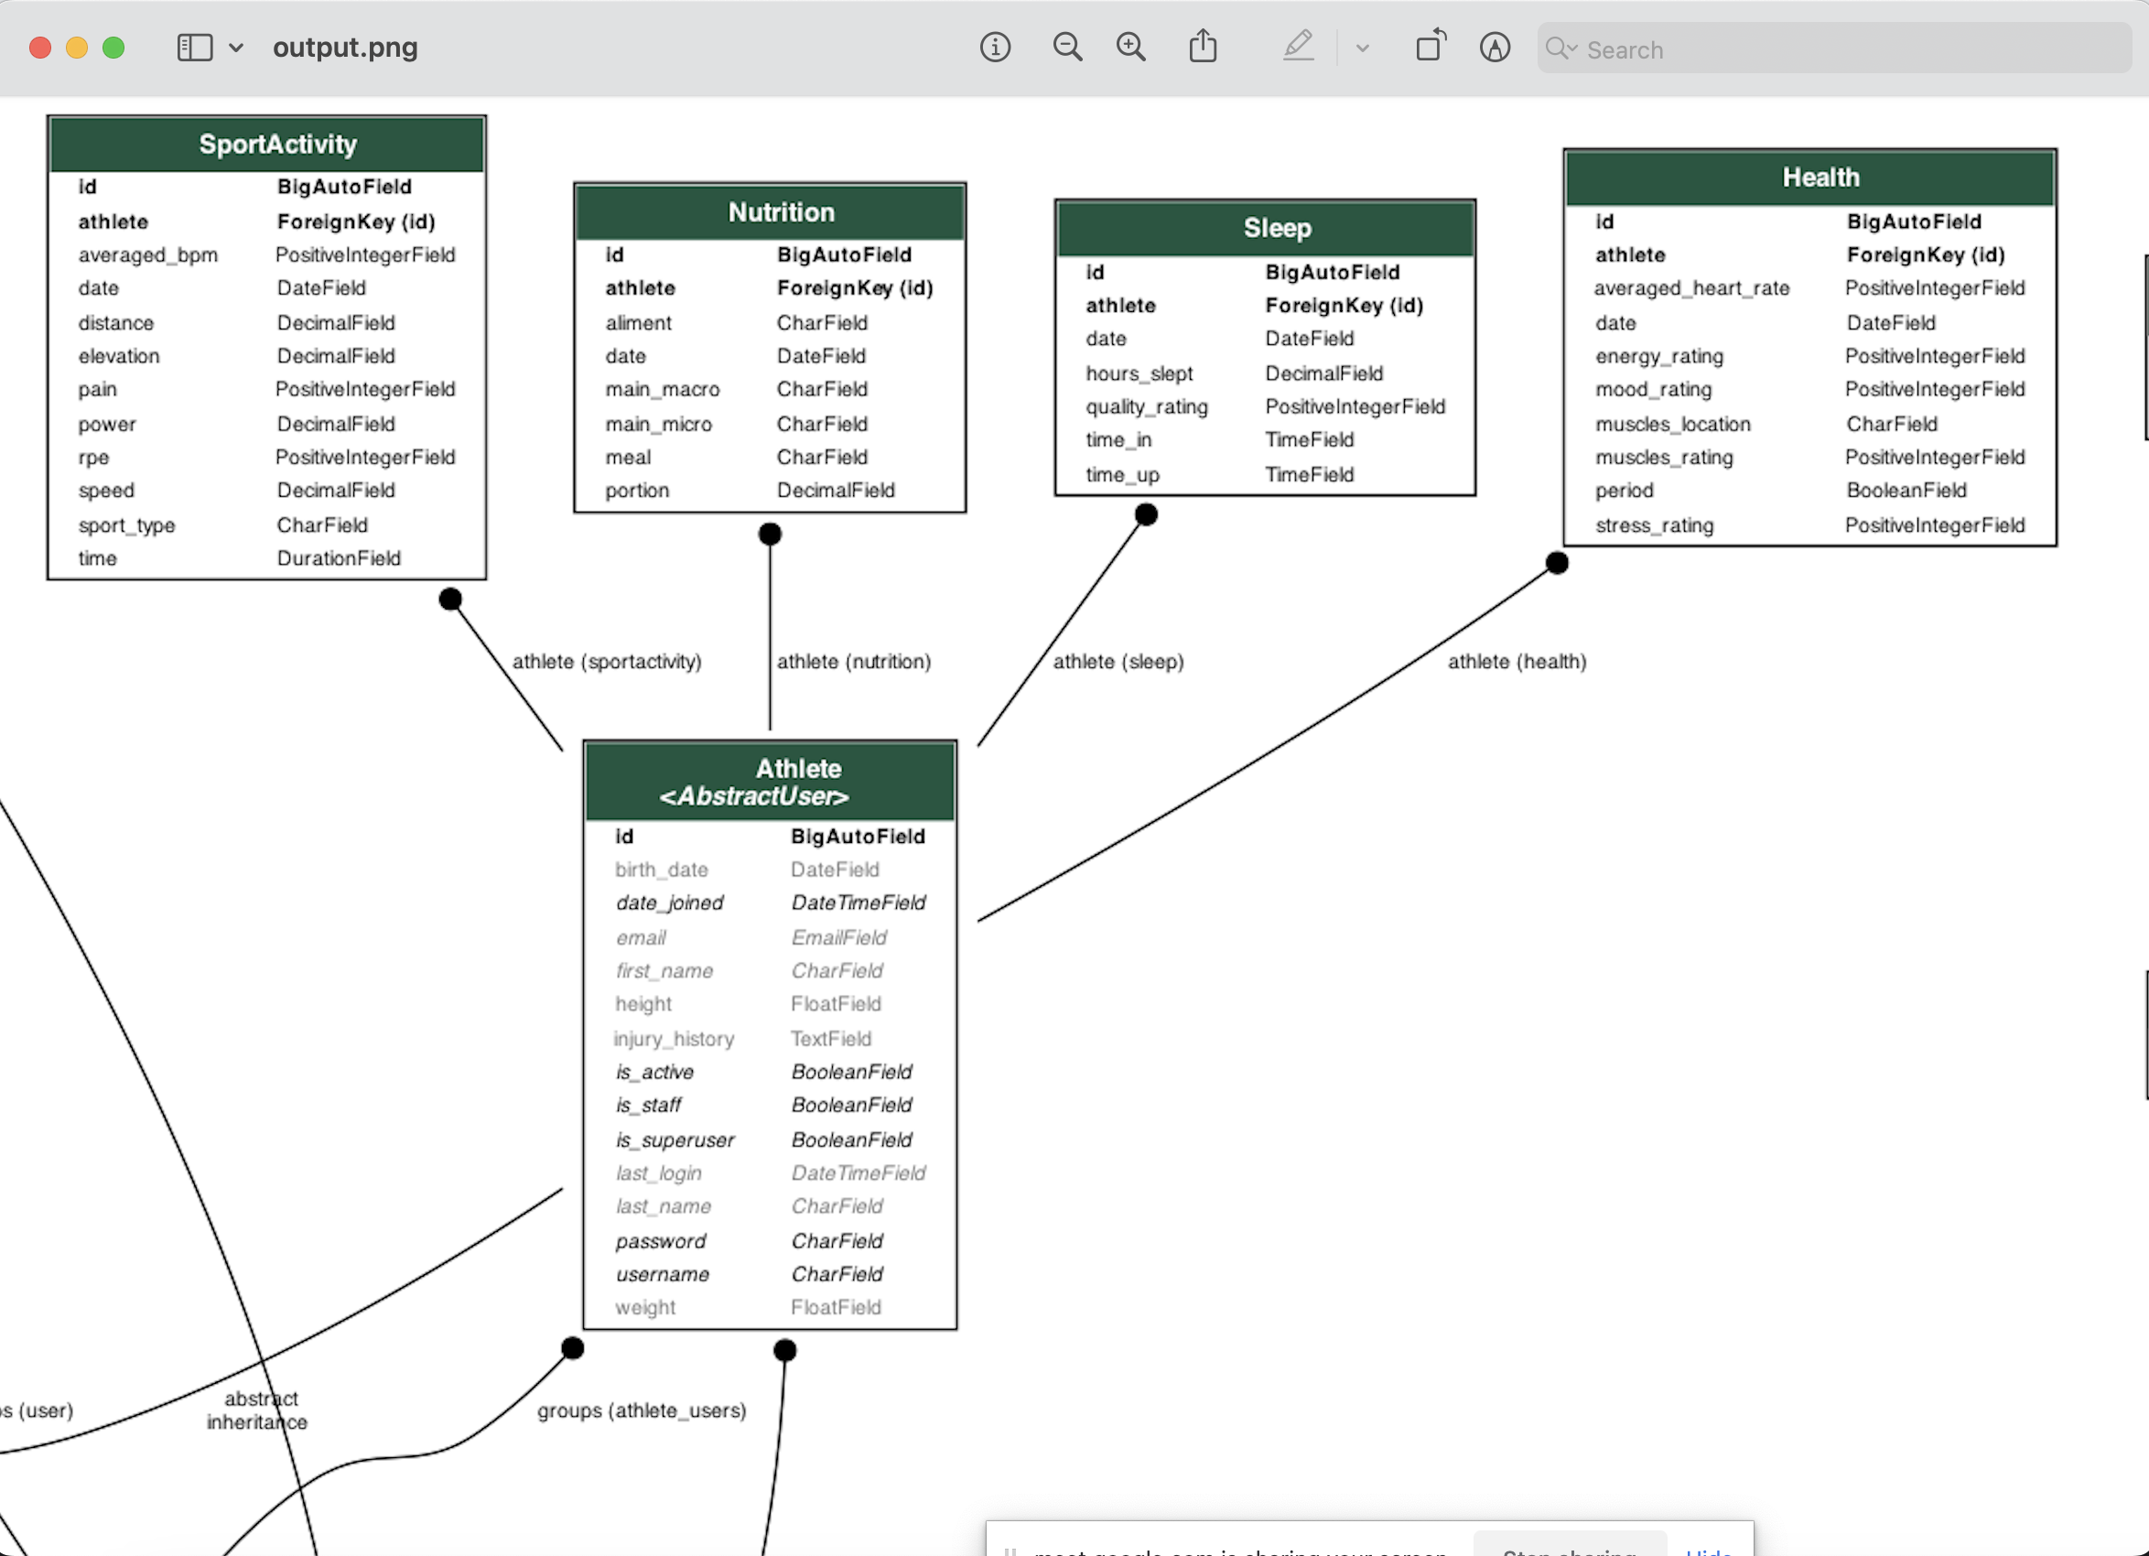Click the Health table header
Image resolution: width=2149 pixels, height=1556 pixels.
click(x=1809, y=178)
